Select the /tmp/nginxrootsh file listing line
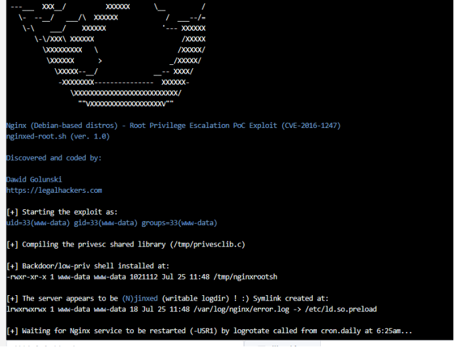This screenshot has height=347, width=454. tap(142, 277)
